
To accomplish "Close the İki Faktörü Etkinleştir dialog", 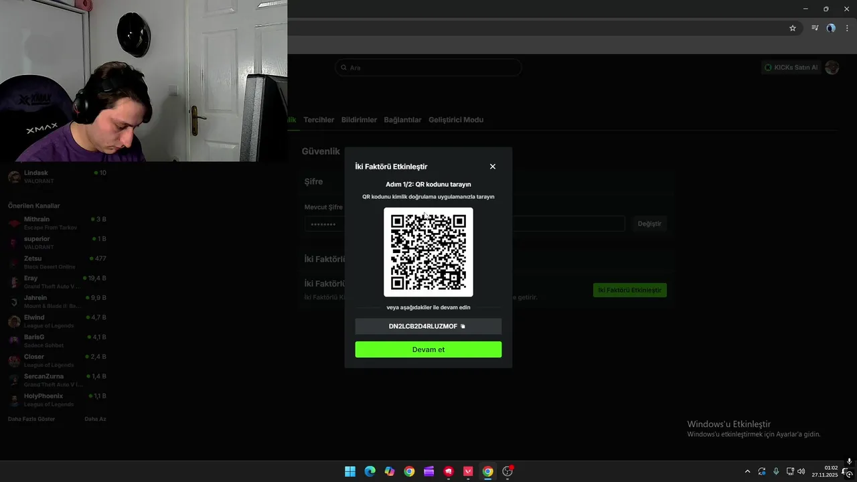I will [x=493, y=167].
